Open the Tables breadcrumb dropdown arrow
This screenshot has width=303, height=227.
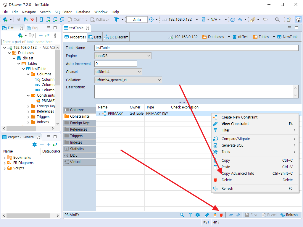point(274,37)
